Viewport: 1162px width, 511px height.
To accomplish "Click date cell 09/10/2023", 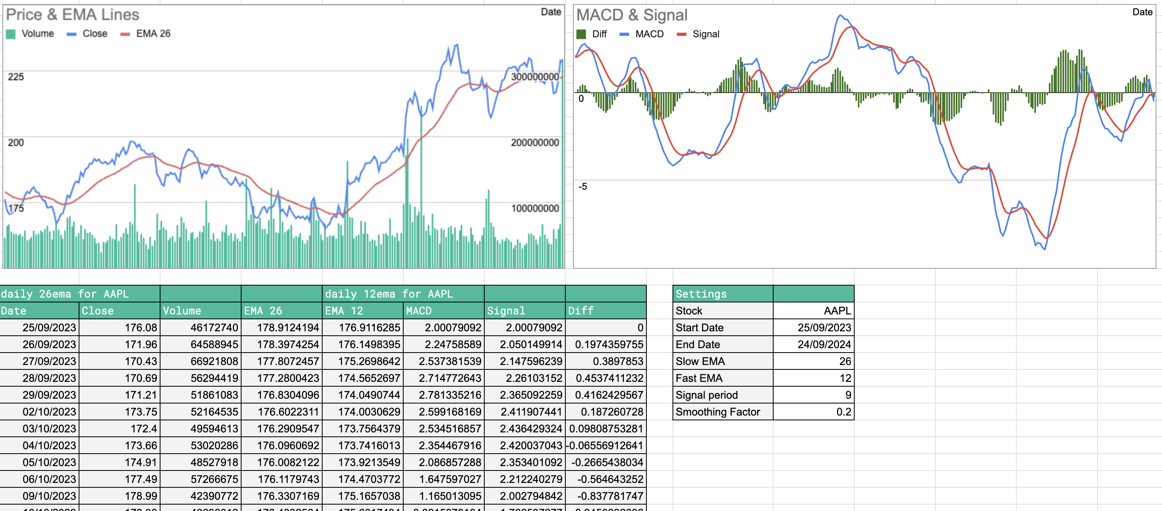I will point(39,496).
